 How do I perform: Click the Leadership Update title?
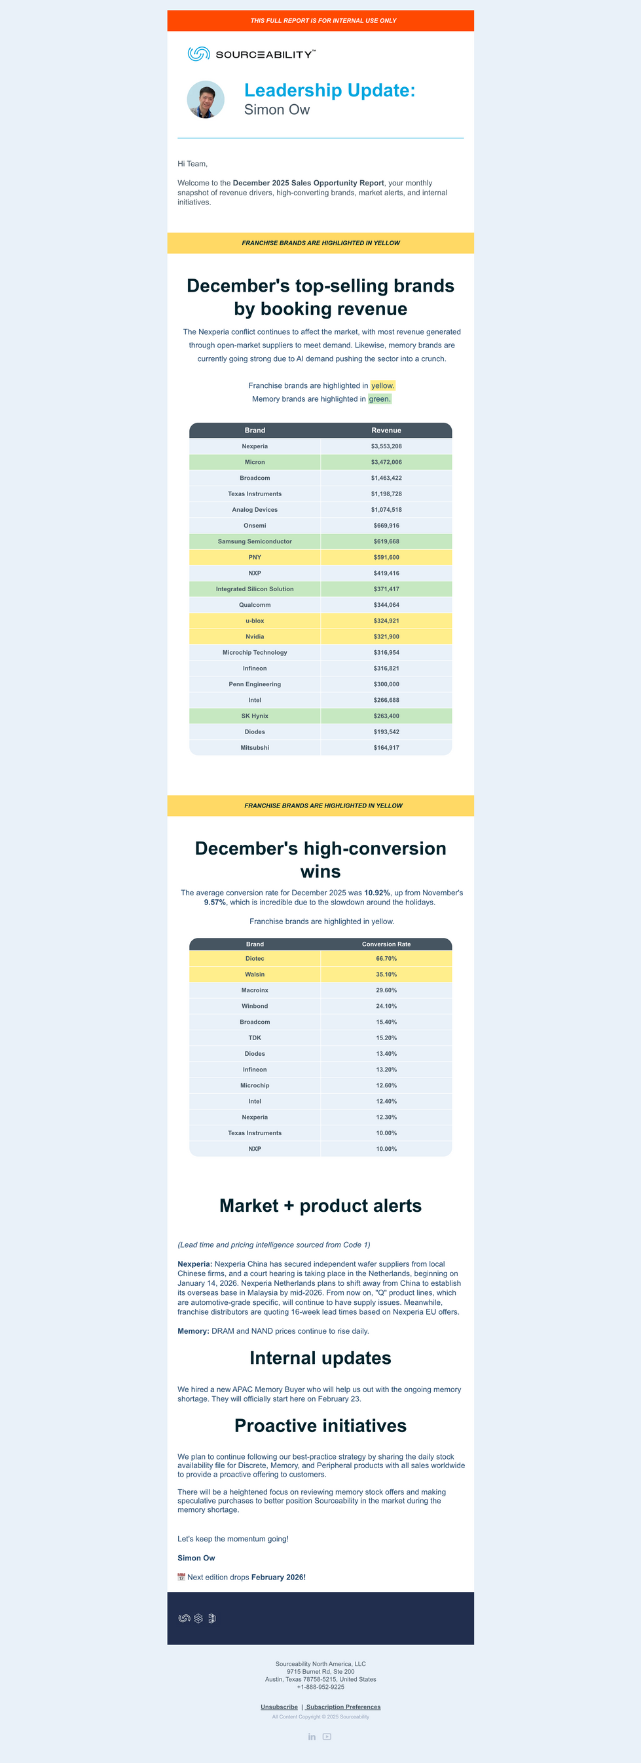(329, 90)
